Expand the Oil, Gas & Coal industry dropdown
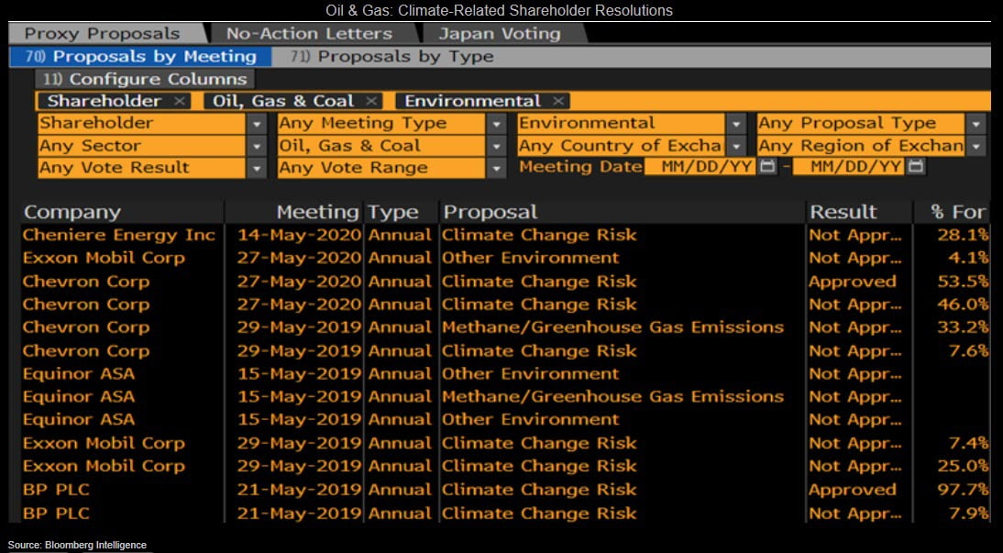This screenshot has width=1003, height=553. [x=496, y=146]
